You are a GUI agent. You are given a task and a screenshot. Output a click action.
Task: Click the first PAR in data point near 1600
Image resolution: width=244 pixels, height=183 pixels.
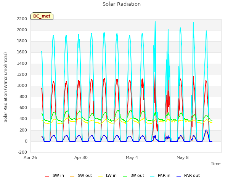pos(42,51)
